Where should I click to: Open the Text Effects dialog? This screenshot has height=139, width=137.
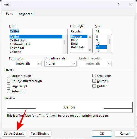[x=40, y=134]
